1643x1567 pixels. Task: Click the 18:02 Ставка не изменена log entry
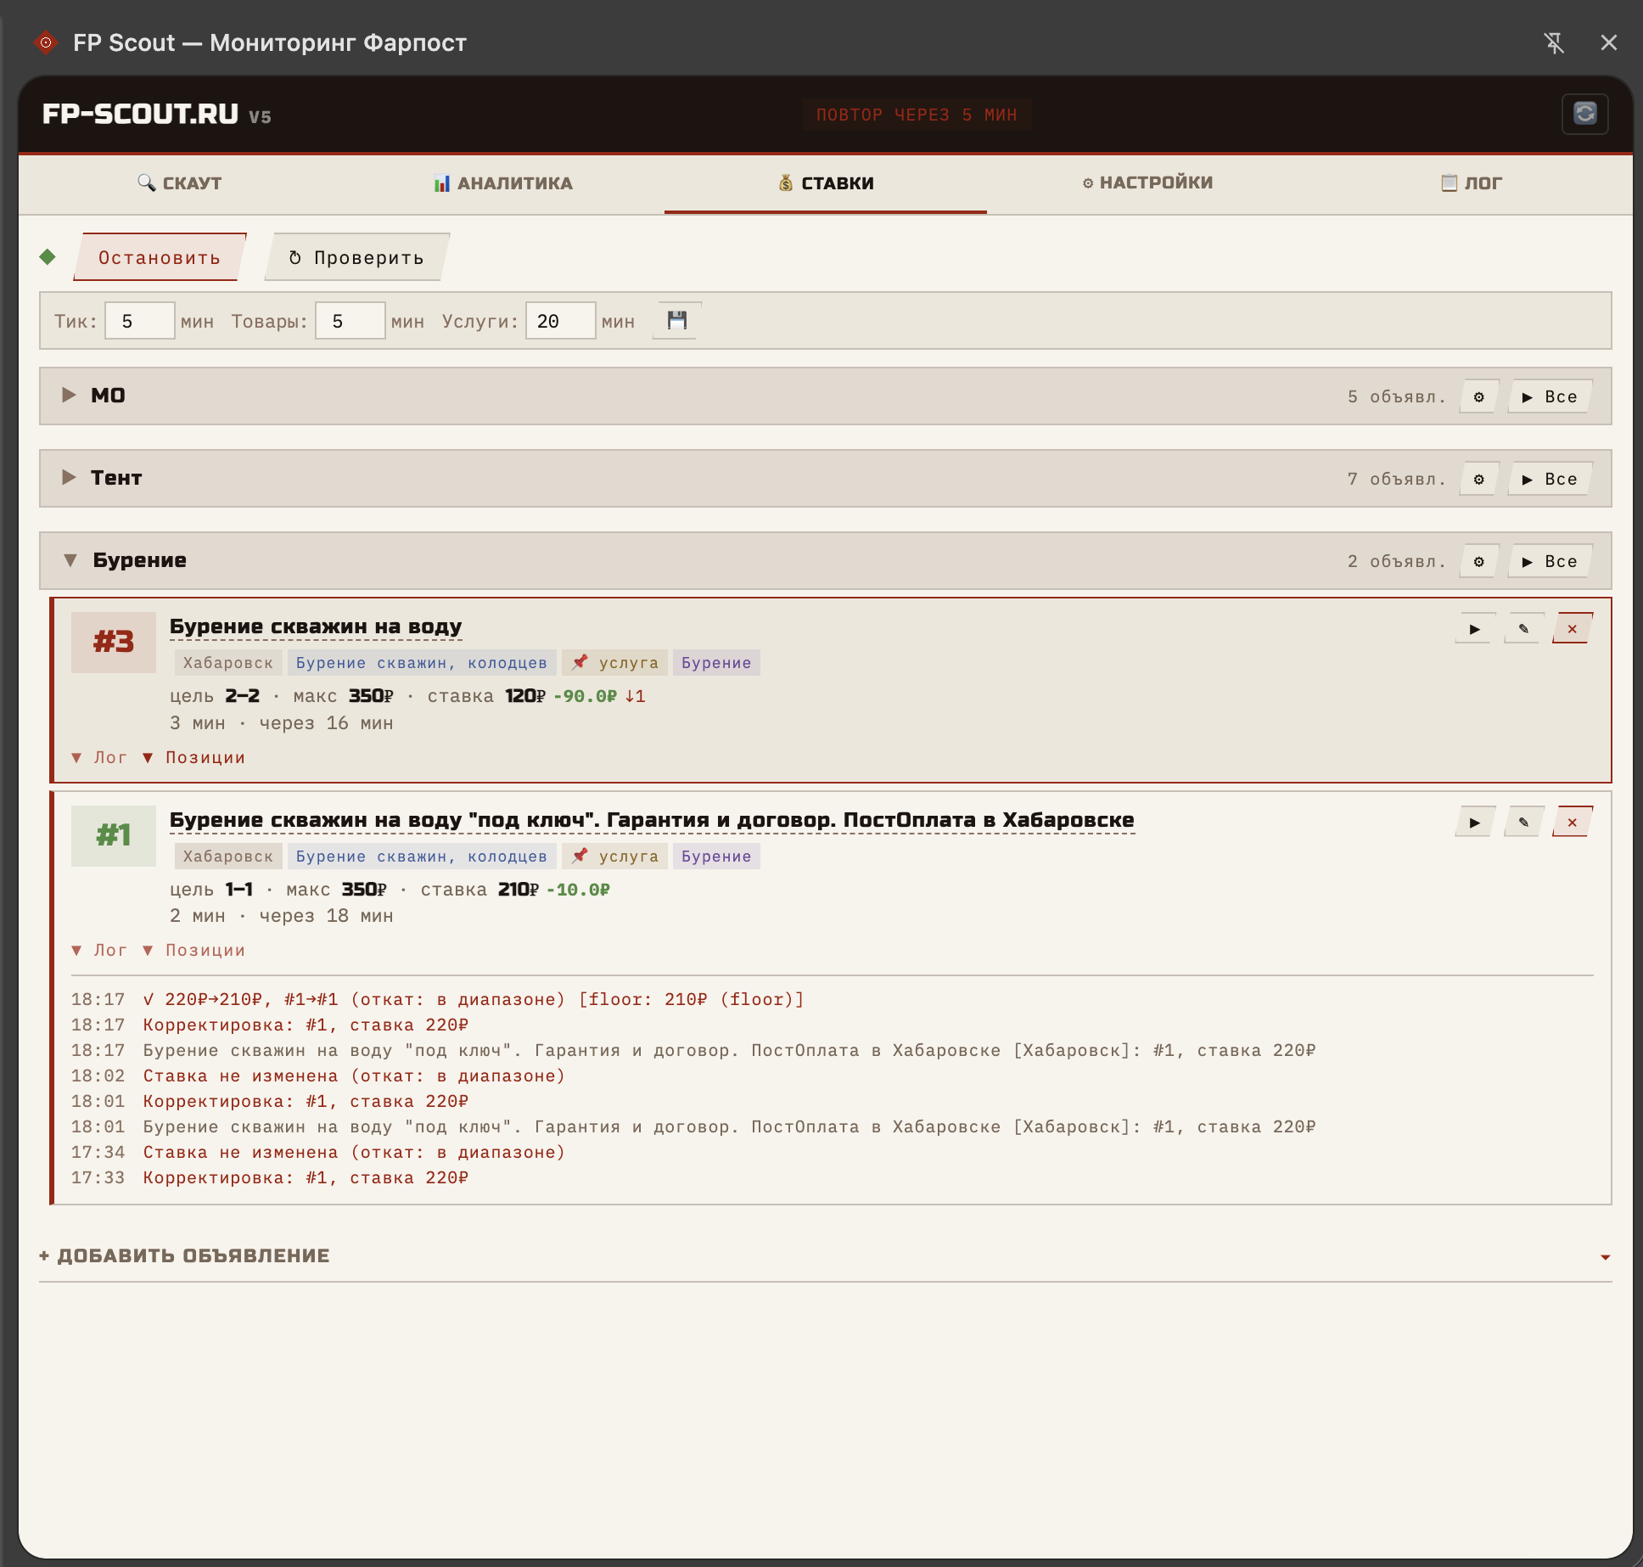(x=354, y=1076)
